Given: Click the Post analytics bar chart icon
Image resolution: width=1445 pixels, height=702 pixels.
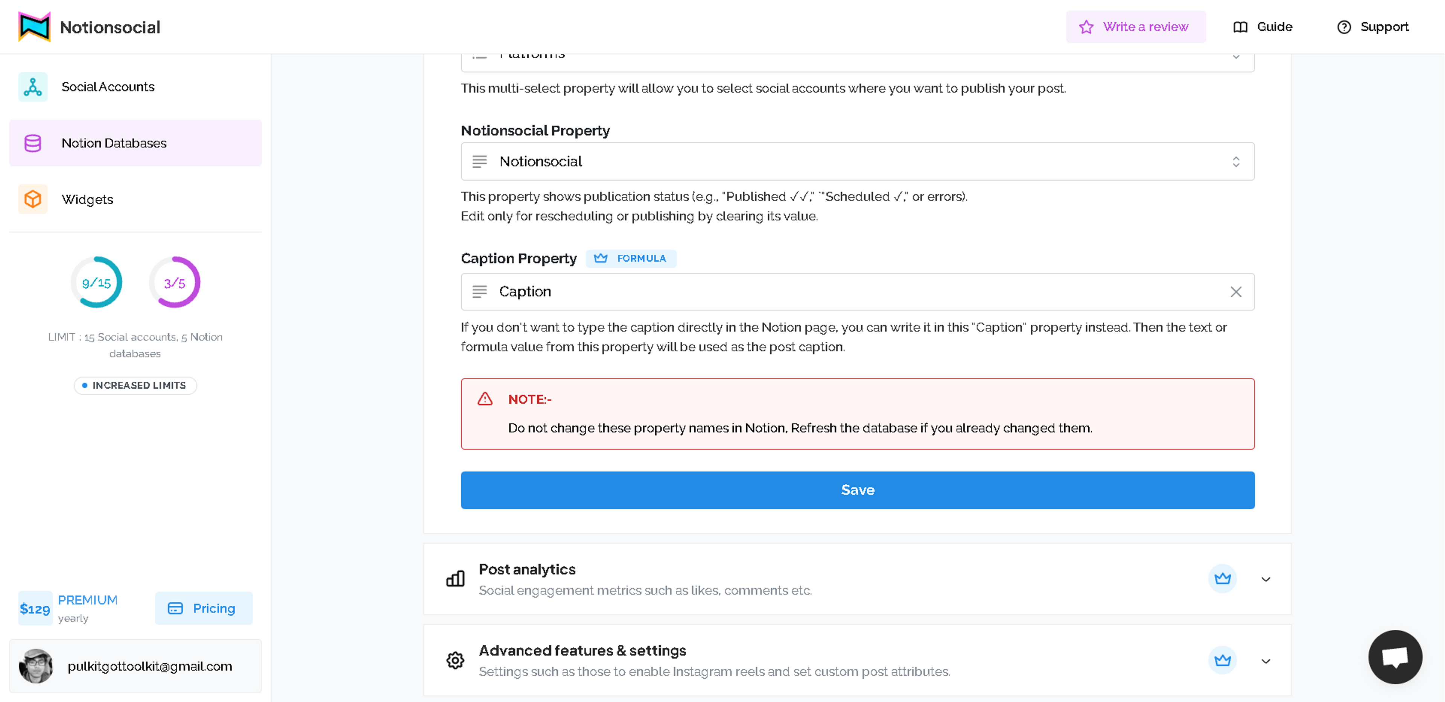Looking at the screenshot, I should [455, 579].
